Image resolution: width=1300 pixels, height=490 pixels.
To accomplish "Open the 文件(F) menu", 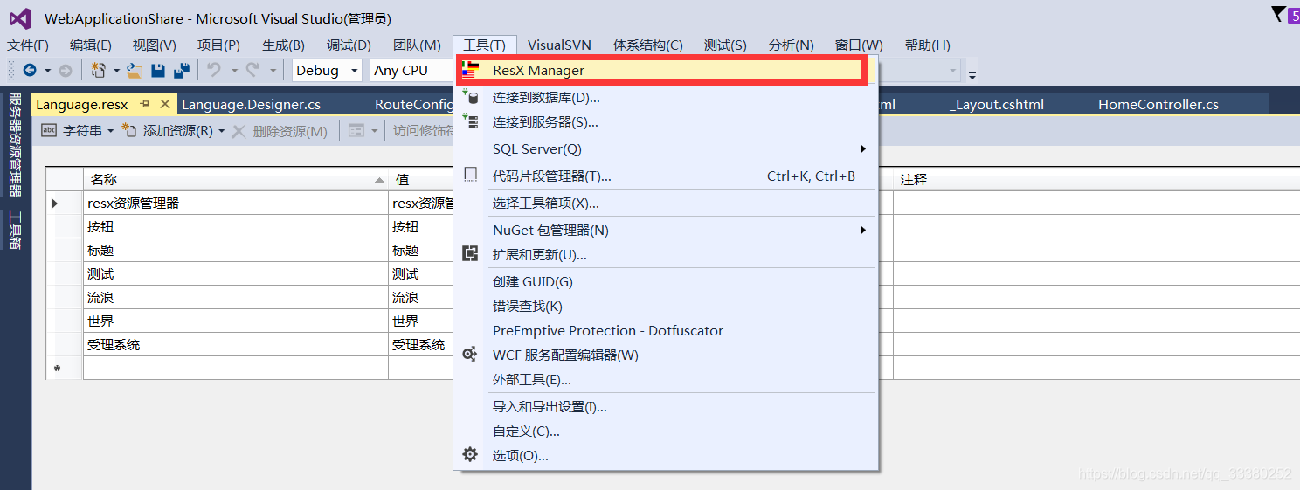I will (28, 45).
